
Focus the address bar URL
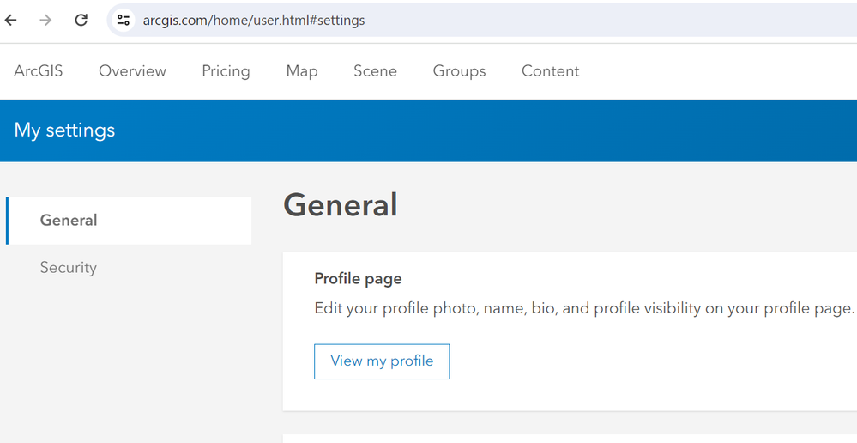pos(254,20)
